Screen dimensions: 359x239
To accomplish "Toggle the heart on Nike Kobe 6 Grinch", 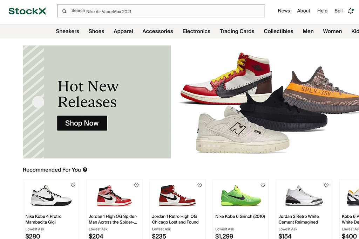I will (x=263, y=185).
